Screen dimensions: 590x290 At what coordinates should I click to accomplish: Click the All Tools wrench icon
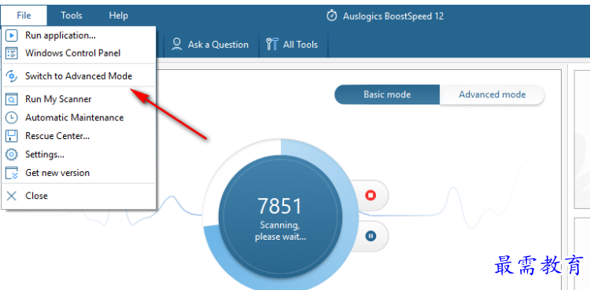pos(271,44)
